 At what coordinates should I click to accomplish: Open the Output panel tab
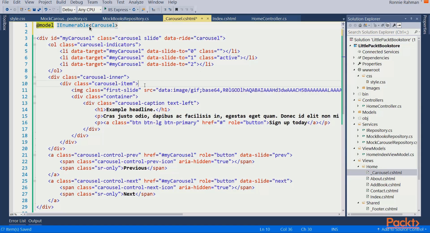[x=35, y=221]
